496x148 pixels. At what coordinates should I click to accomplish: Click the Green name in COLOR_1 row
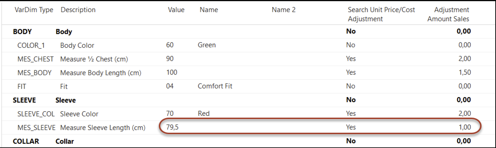coord(207,45)
